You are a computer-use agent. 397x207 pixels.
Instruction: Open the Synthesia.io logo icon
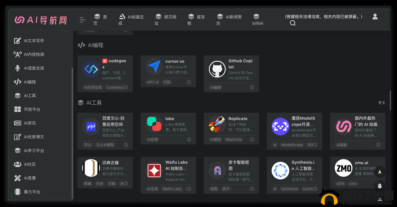280,170
